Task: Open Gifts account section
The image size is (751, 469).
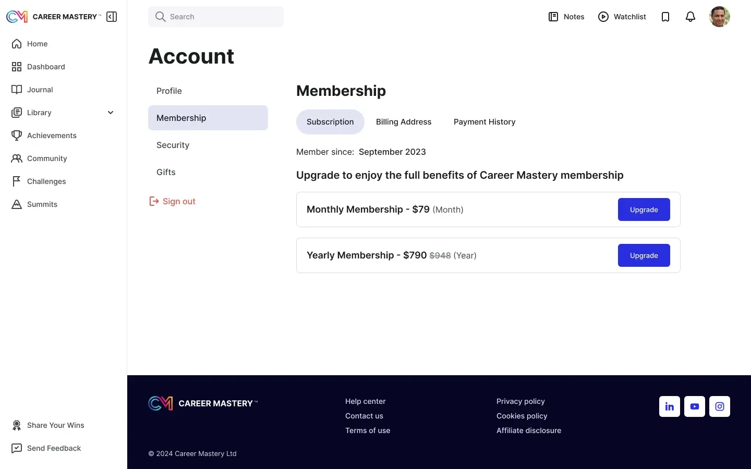Action: point(208,172)
